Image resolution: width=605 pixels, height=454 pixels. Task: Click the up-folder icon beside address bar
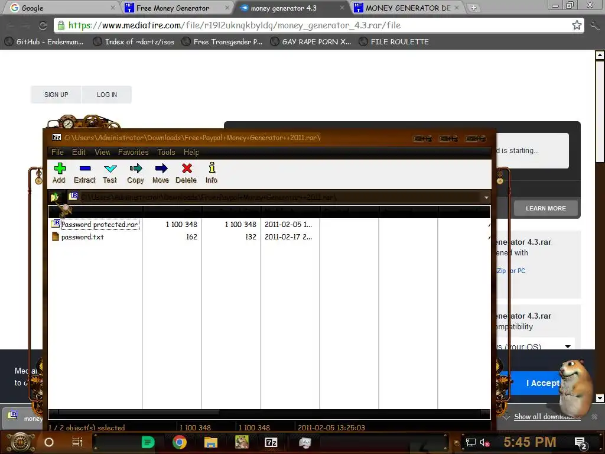click(54, 197)
